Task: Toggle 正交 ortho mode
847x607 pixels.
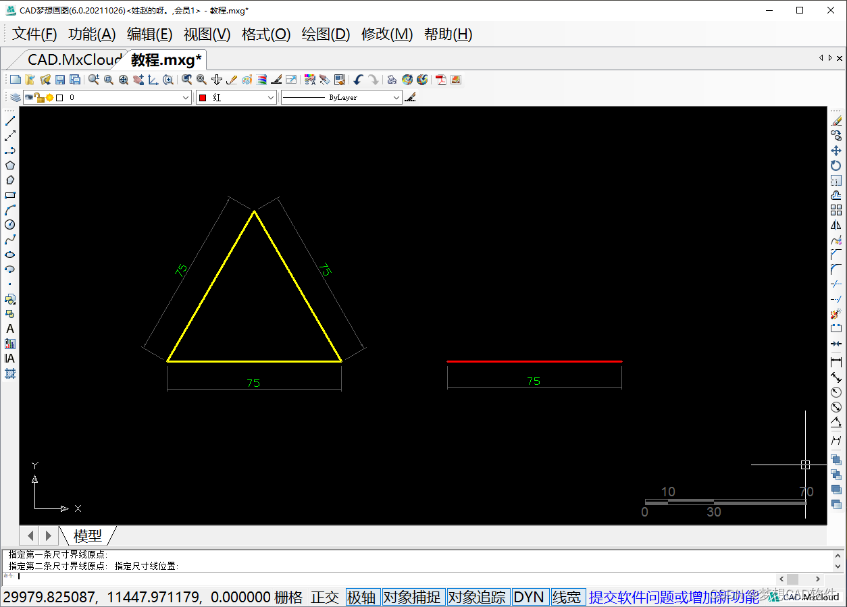Action: 325,597
